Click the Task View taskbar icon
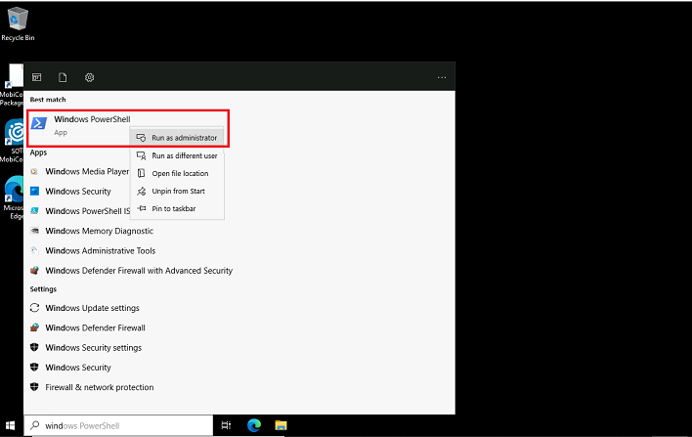692x437 pixels. [227, 426]
